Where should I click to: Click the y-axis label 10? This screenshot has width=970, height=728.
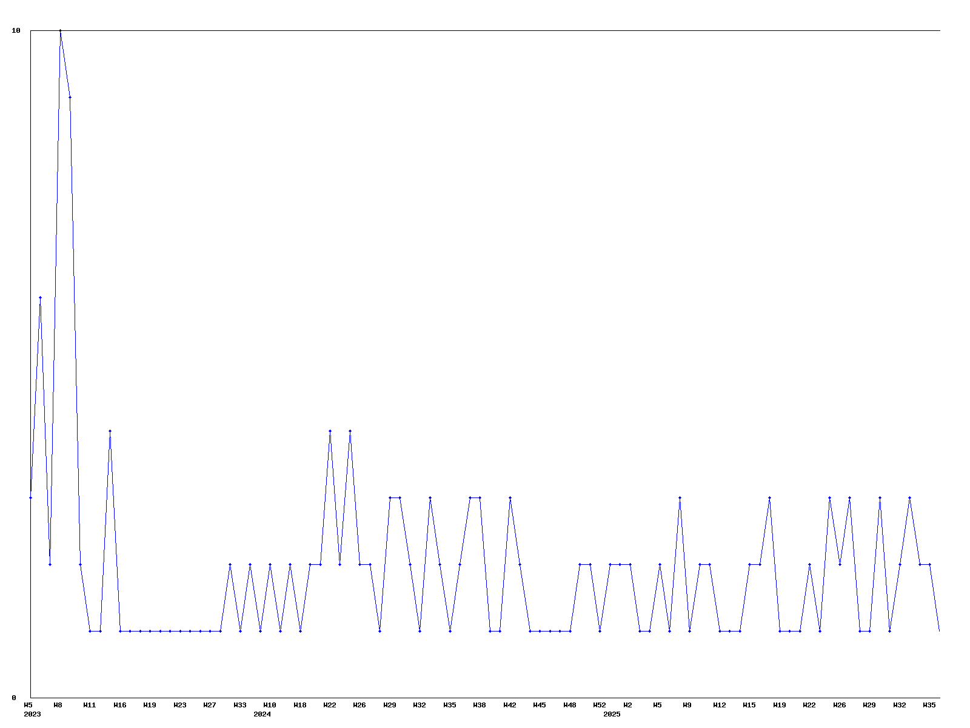16,30
